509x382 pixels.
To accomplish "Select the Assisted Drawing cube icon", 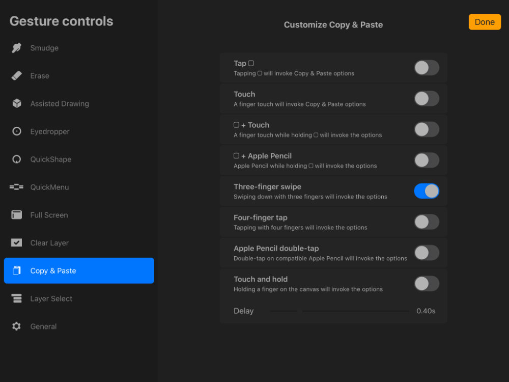I will coord(17,103).
